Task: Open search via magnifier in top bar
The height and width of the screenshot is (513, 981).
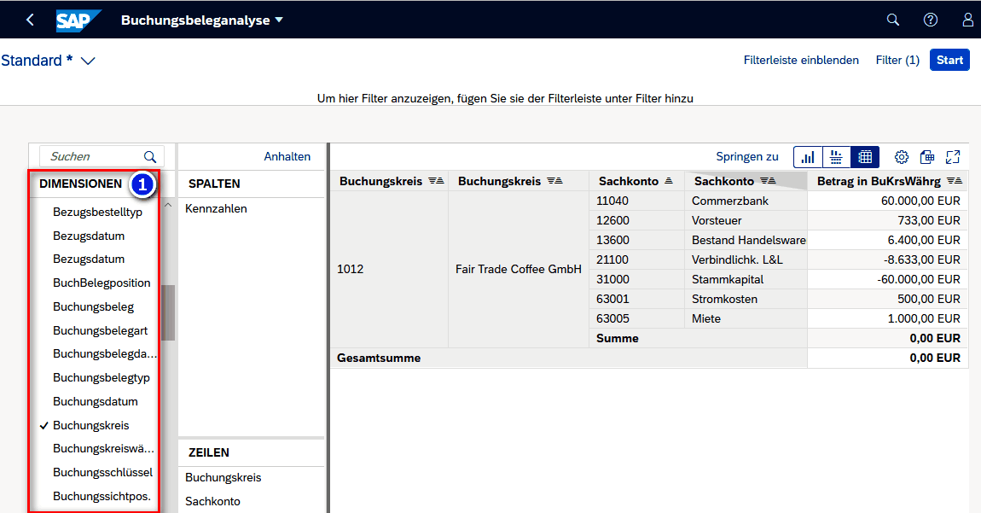Action: (893, 20)
